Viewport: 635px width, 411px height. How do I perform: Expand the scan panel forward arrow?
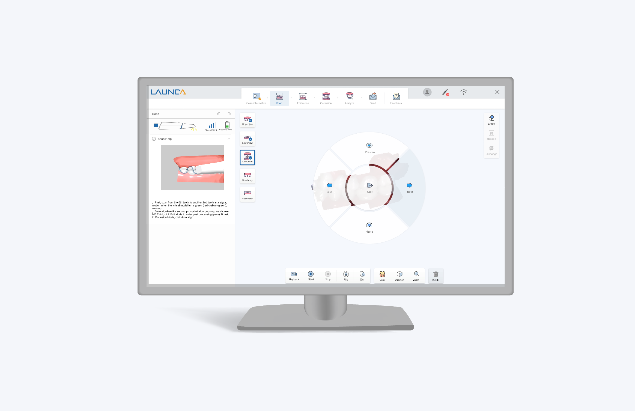(x=229, y=114)
